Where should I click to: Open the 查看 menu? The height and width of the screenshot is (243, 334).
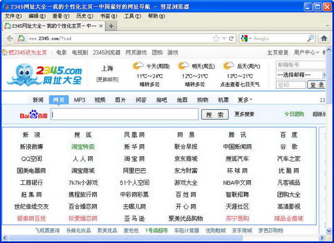coord(61,16)
